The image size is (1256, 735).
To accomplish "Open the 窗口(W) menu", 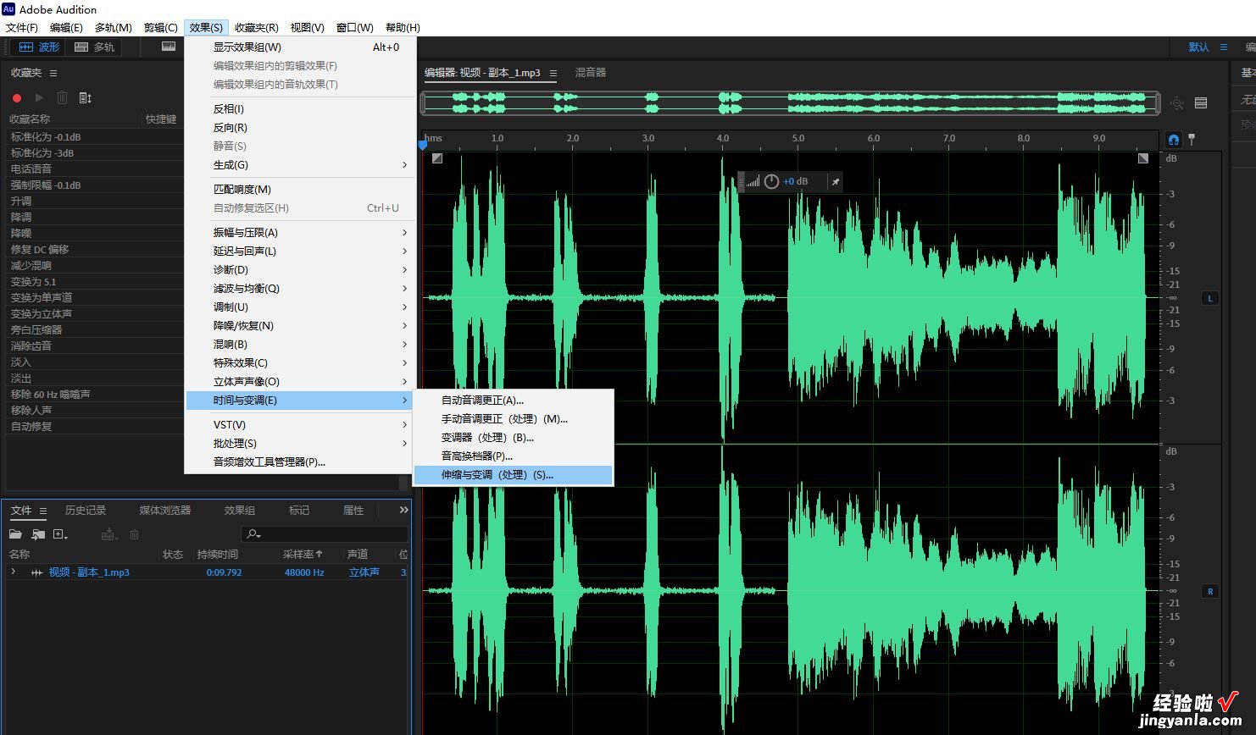I will (354, 27).
